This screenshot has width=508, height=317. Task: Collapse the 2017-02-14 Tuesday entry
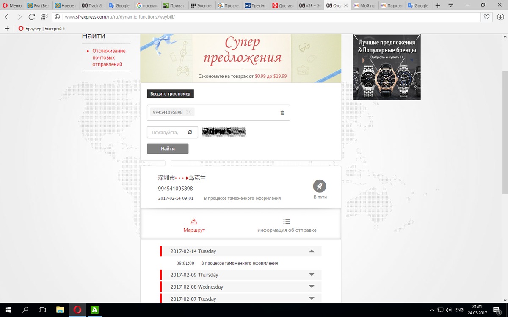312,251
